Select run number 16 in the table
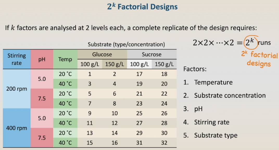Screen dimensions: 279x150 point(115,143)
